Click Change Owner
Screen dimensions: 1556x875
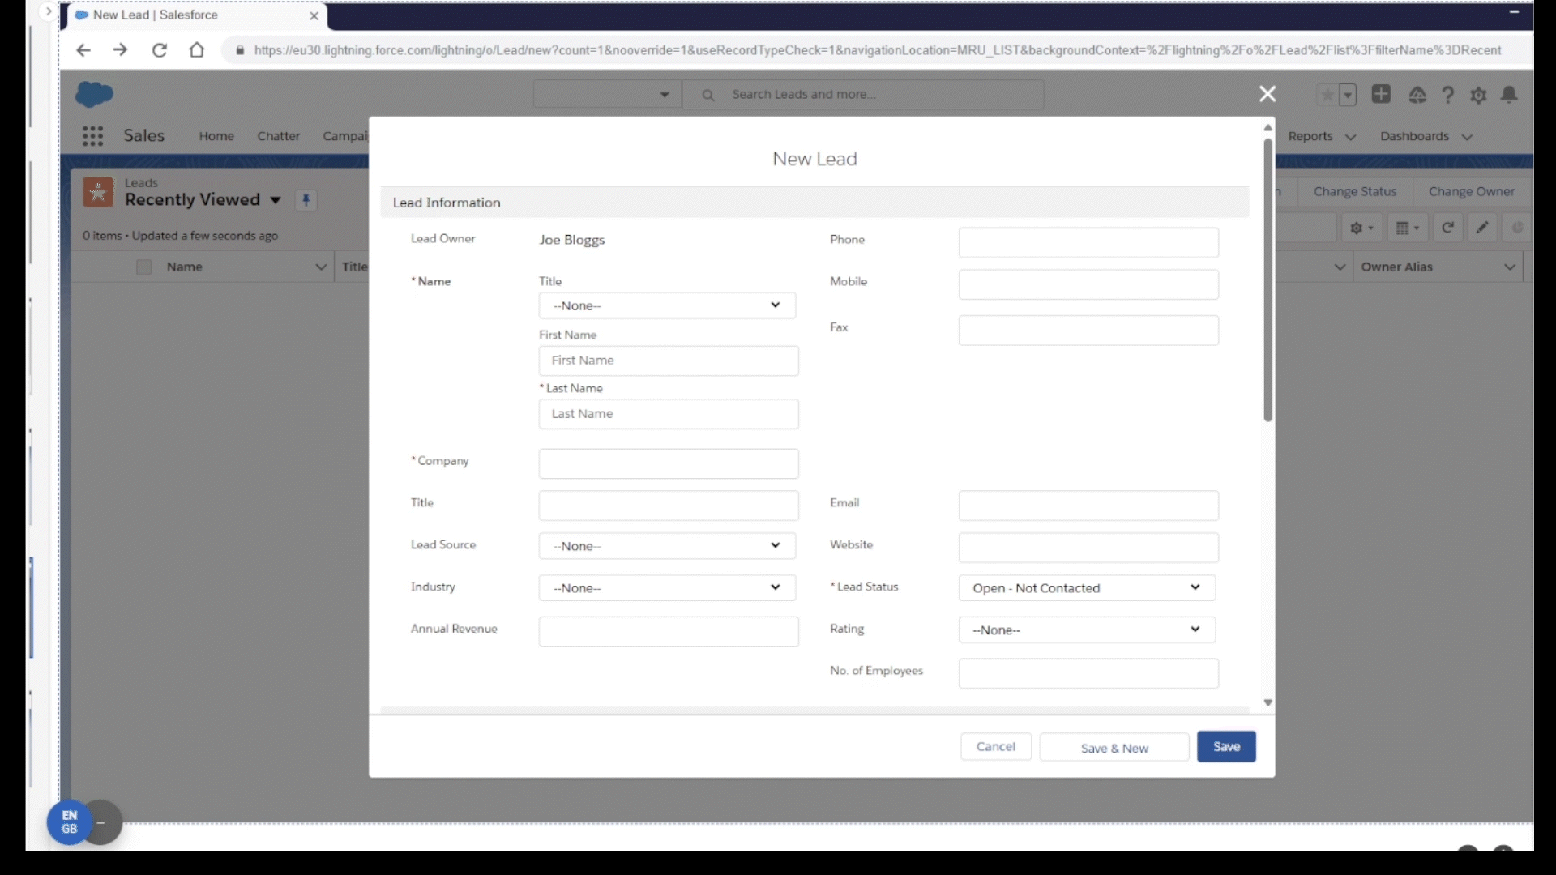[x=1470, y=191]
